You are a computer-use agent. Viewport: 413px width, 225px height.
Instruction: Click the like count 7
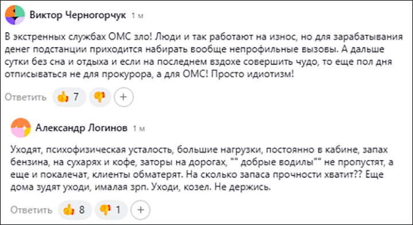(76, 97)
